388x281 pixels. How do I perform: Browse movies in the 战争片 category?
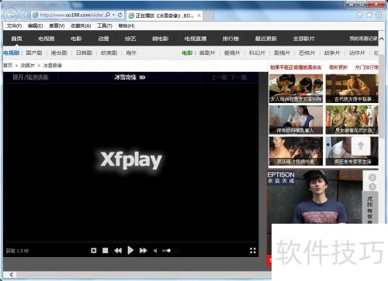click(332, 53)
